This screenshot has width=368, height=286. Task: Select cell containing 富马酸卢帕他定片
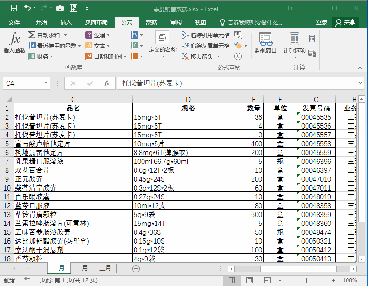[73, 143]
